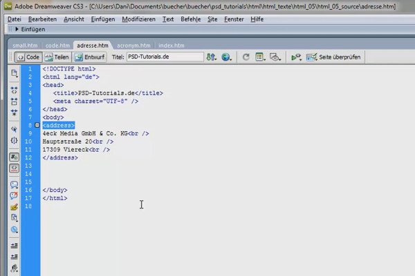Open the Open Documents list in the coding toolbar
Image resolution: width=415 pixels, height=276 pixels.
coord(15,73)
